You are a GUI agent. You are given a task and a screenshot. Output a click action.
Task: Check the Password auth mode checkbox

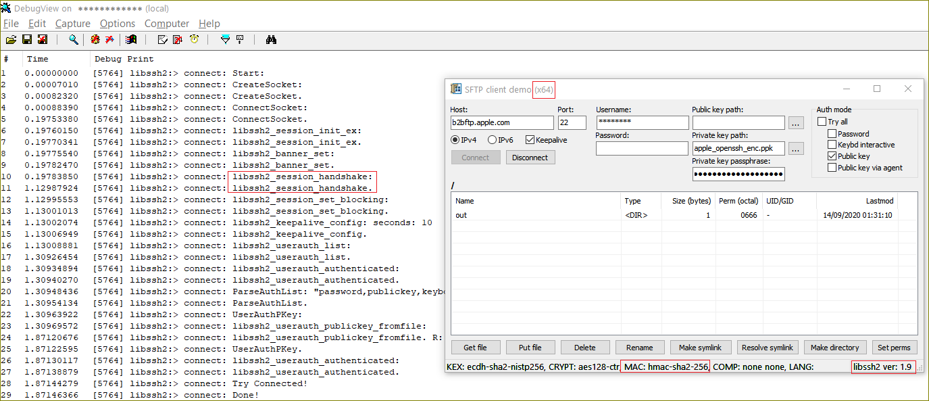832,134
